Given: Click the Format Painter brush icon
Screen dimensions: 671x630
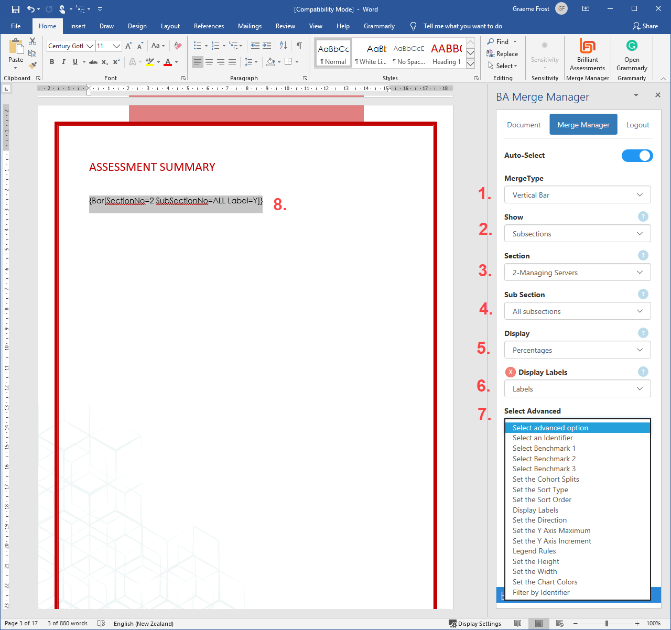Looking at the screenshot, I should (33, 66).
